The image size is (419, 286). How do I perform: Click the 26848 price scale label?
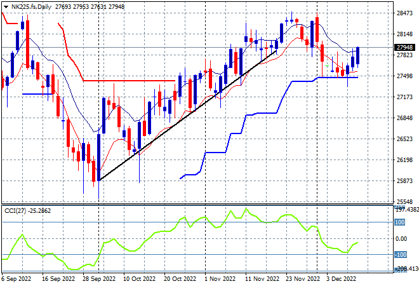coord(404,118)
